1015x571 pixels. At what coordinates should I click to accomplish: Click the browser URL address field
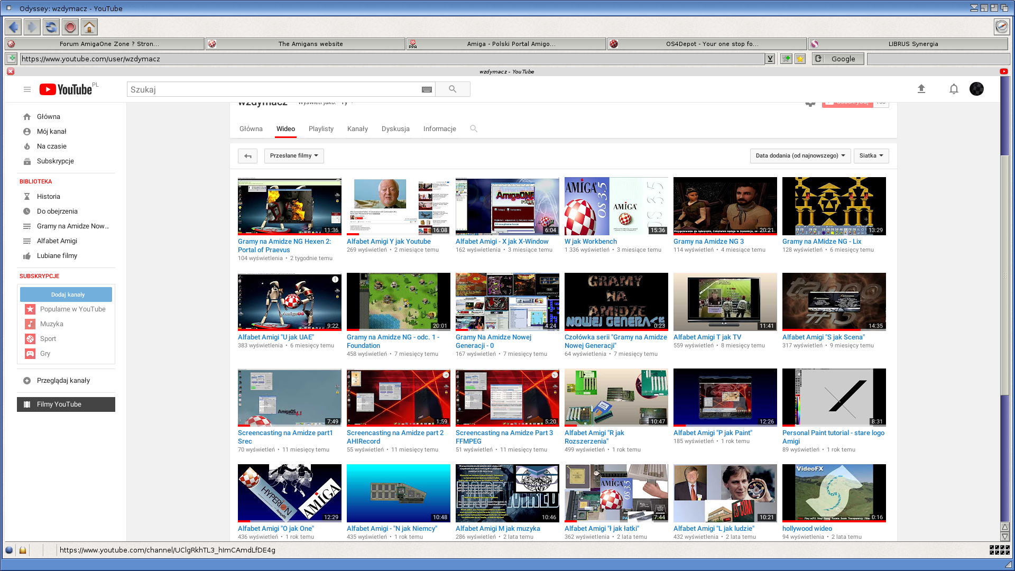click(392, 59)
